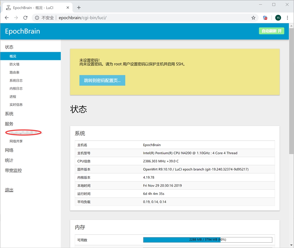Open a new browser tab
This screenshot has height=248, width=294.
(79, 8)
